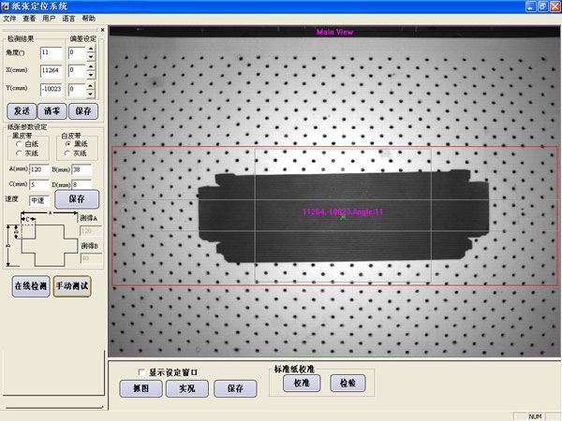Click the Y(cmm) result field showing -10023
This screenshot has width=562, height=421.
[x=52, y=89]
